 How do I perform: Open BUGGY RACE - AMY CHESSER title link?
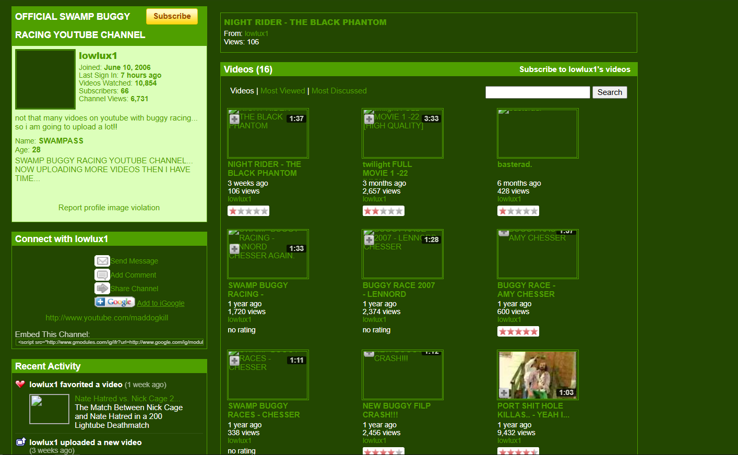526,290
